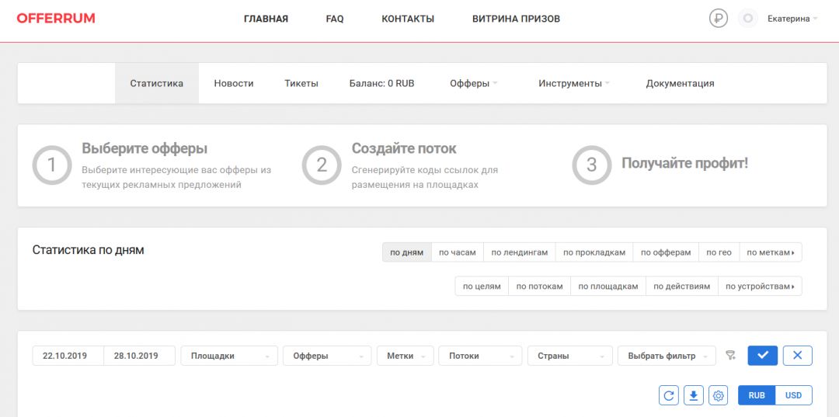
Task: Show statistics по действиям
Action: (x=682, y=286)
